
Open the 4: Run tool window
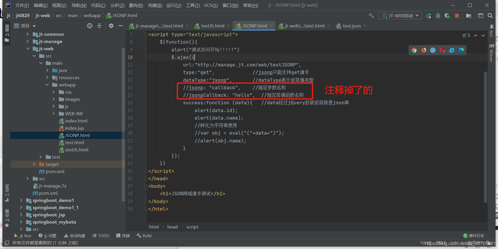23,236
